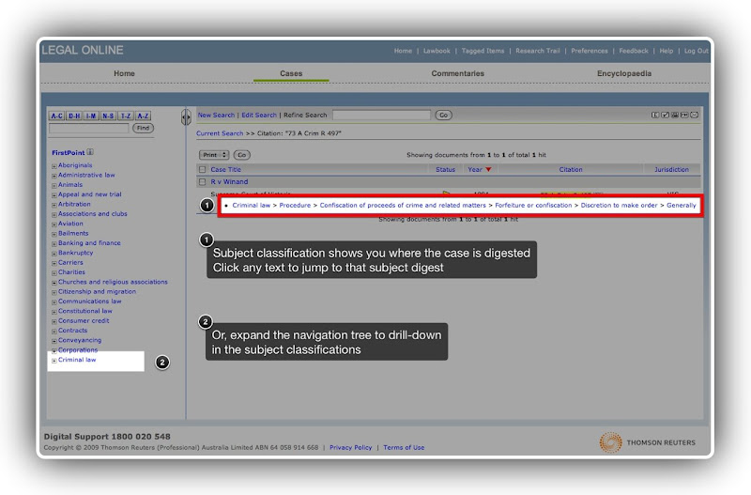Open Feedback in top navigation

coord(633,51)
